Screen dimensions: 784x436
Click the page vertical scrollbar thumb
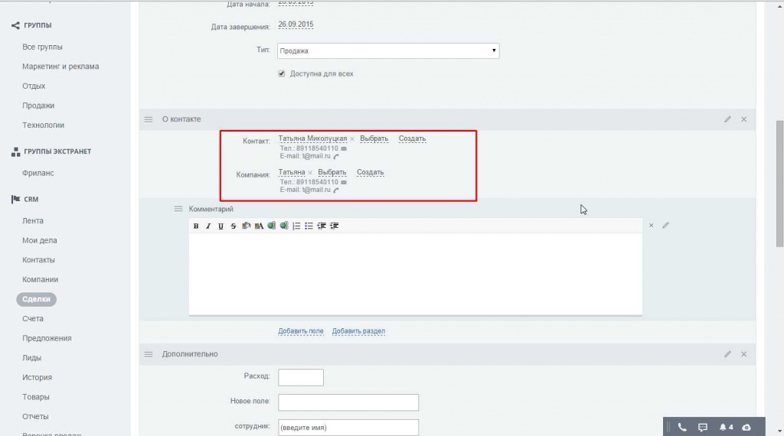click(779, 184)
